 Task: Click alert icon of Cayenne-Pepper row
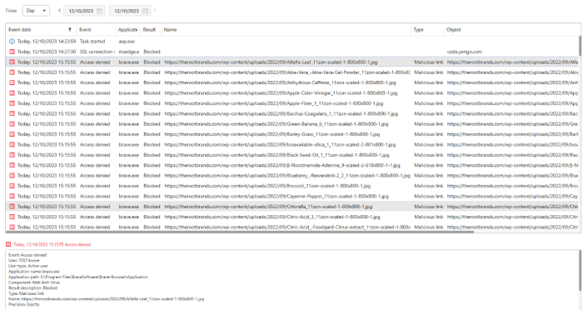coord(12,196)
